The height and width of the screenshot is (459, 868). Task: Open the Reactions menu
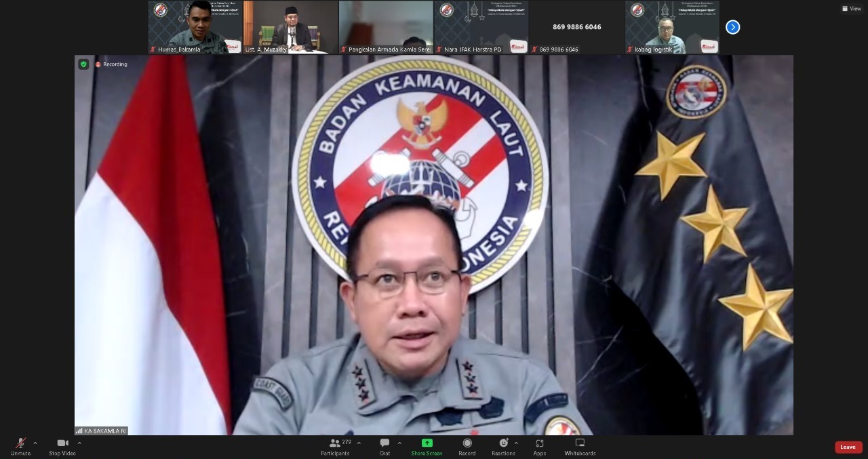click(x=503, y=446)
